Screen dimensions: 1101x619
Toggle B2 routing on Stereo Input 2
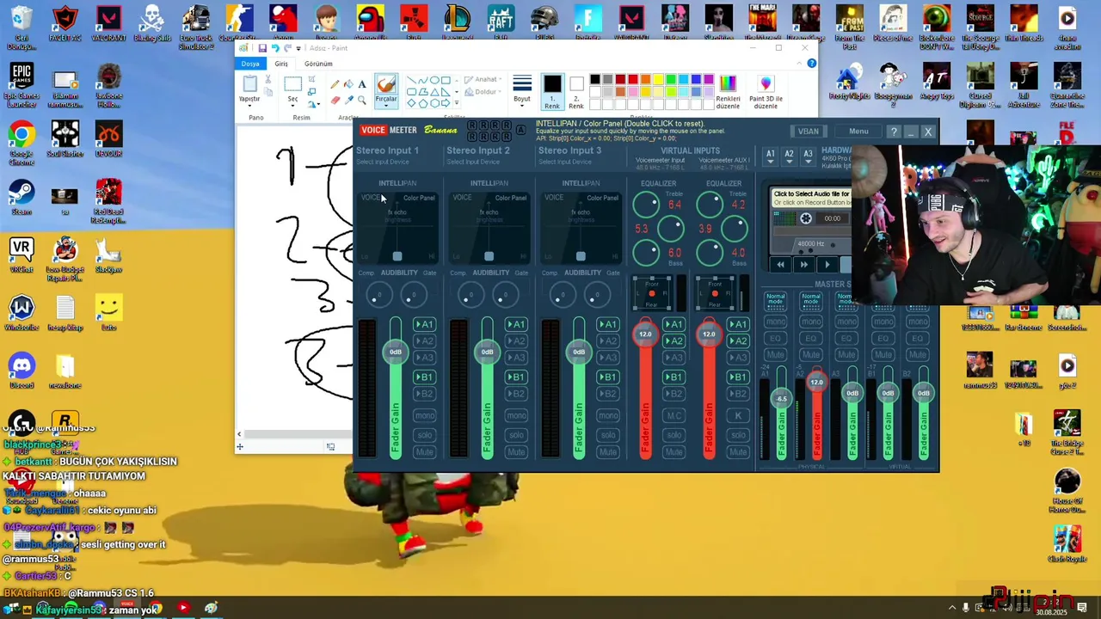point(516,394)
